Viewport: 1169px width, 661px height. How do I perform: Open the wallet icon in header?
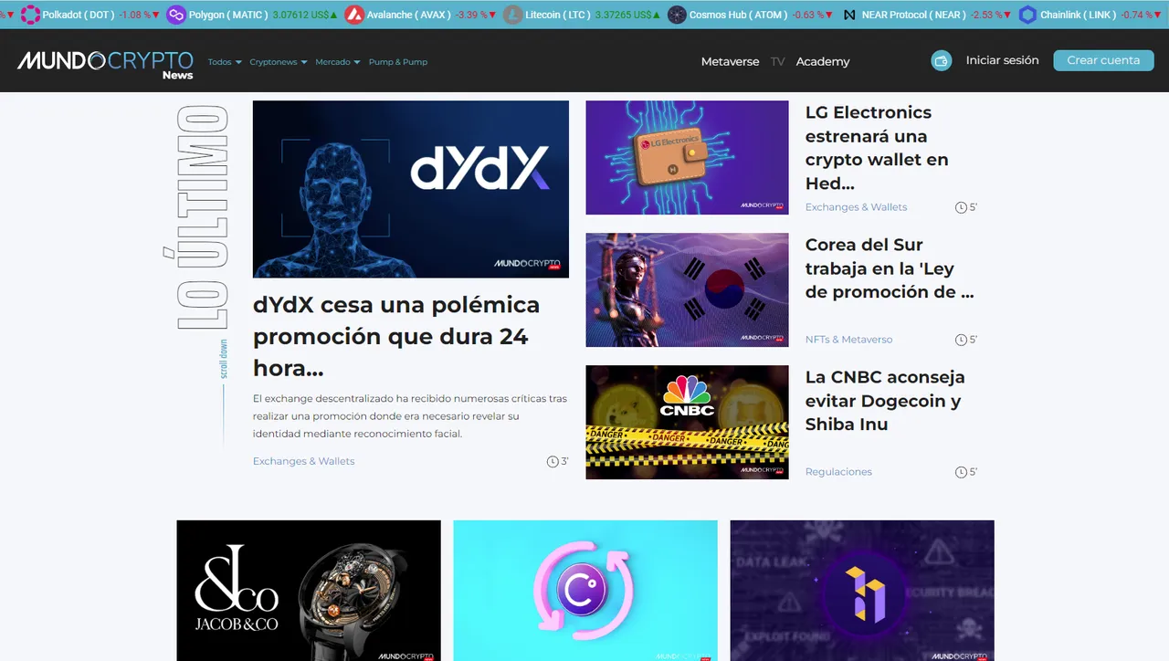point(942,61)
